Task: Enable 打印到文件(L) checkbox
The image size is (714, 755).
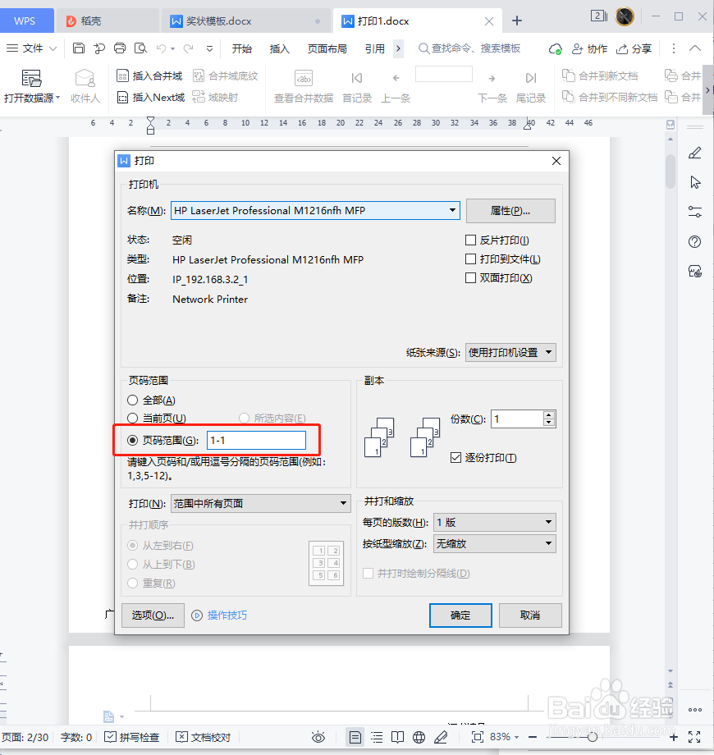Action: coord(471,259)
